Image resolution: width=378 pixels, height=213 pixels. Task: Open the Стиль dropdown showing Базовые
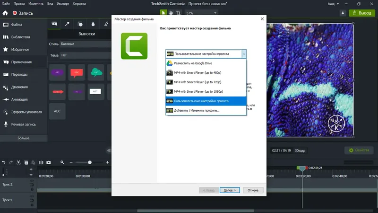pyautogui.click(x=86, y=44)
